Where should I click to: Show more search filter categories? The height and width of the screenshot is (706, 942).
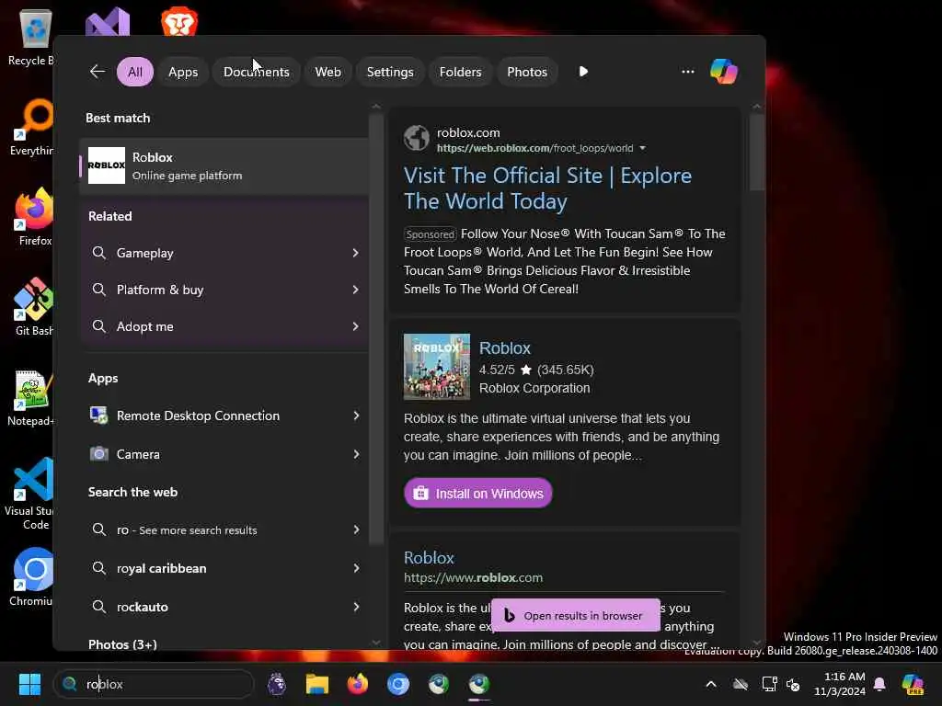point(582,72)
